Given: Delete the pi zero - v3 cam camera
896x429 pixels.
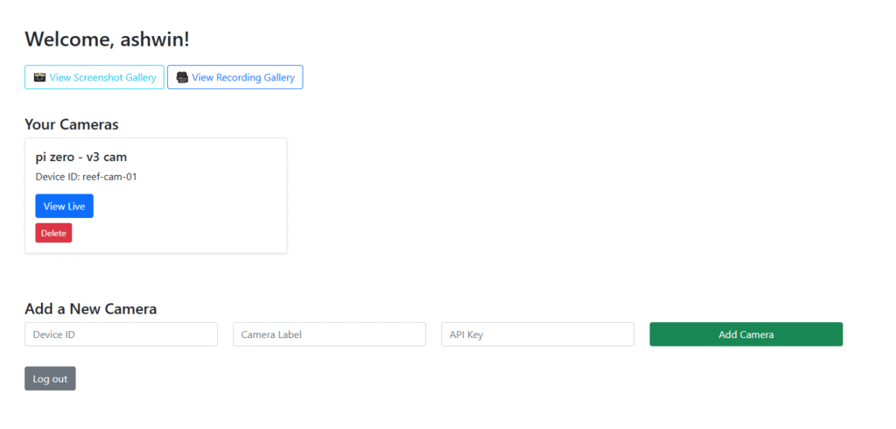Looking at the screenshot, I should pyautogui.click(x=53, y=233).
